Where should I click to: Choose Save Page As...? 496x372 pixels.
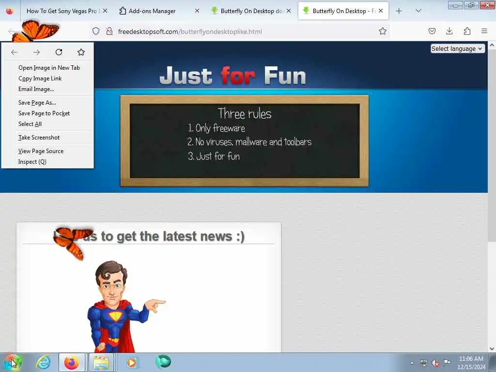pyautogui.click(x=37, y=103)
